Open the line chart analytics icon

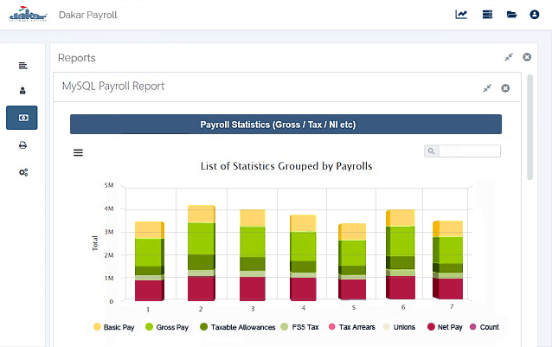[461, 15]
